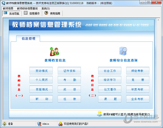Open the 考勤 button

(x=69, y=80)
